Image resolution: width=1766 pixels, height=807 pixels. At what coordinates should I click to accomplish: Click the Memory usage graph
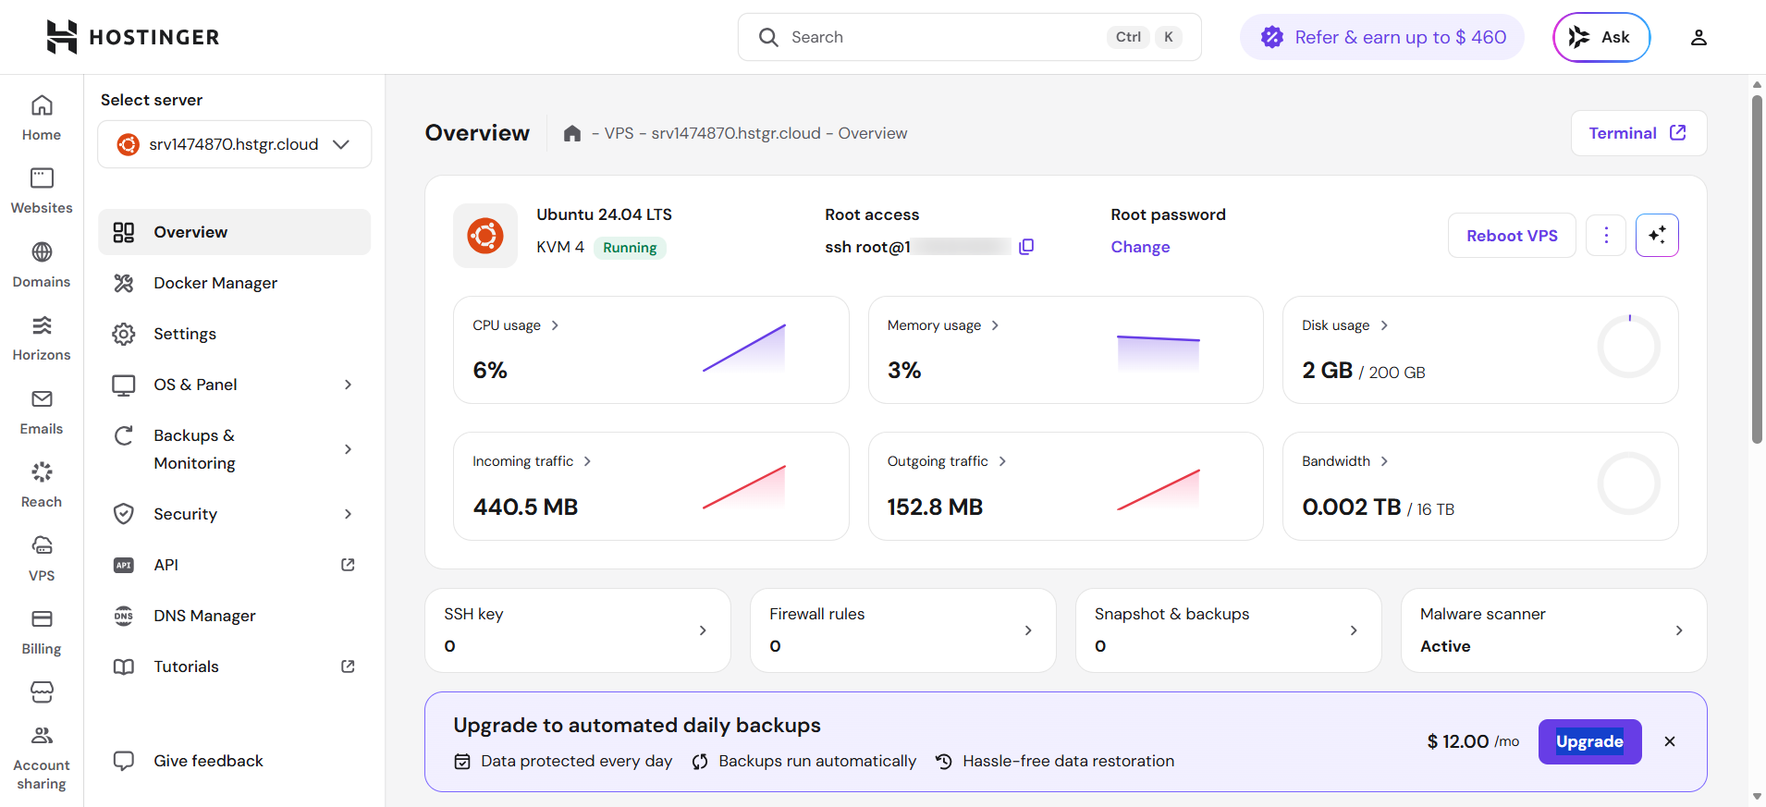tap(1159, 352)
